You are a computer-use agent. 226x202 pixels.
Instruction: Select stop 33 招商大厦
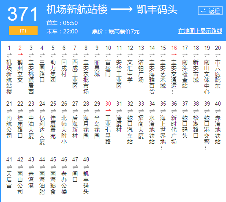141,127
